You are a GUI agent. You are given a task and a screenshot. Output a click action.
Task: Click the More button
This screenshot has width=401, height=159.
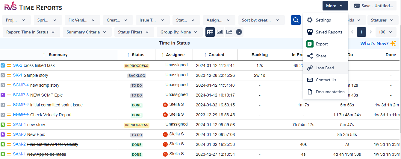(335, 6)
